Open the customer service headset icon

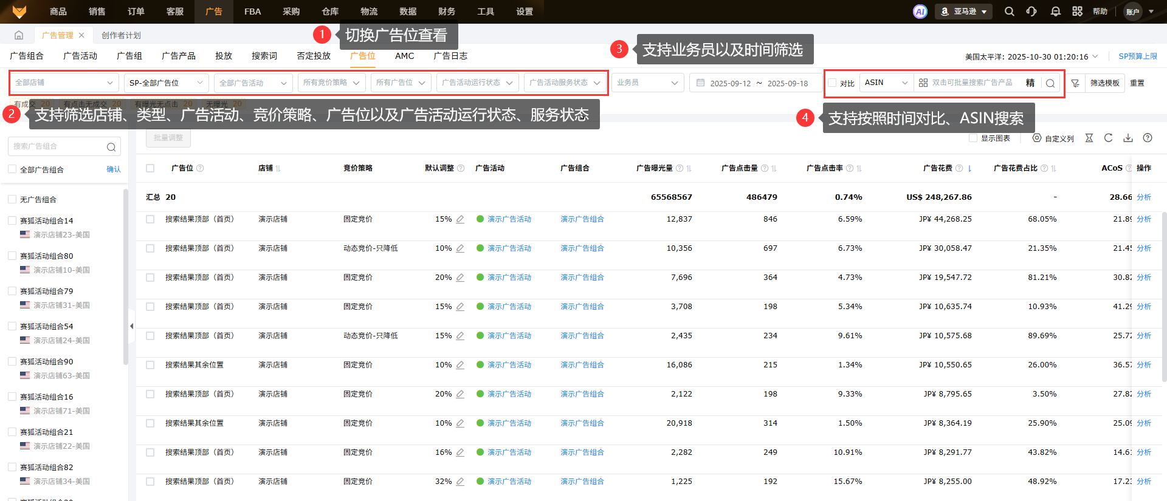pyautogui.click(x=1031, y=12)
